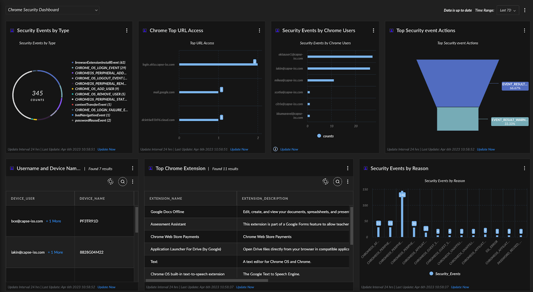Click the info icon beside Username and Device Name
Screen dimensions: 533x292
click(x=12, y=168)
